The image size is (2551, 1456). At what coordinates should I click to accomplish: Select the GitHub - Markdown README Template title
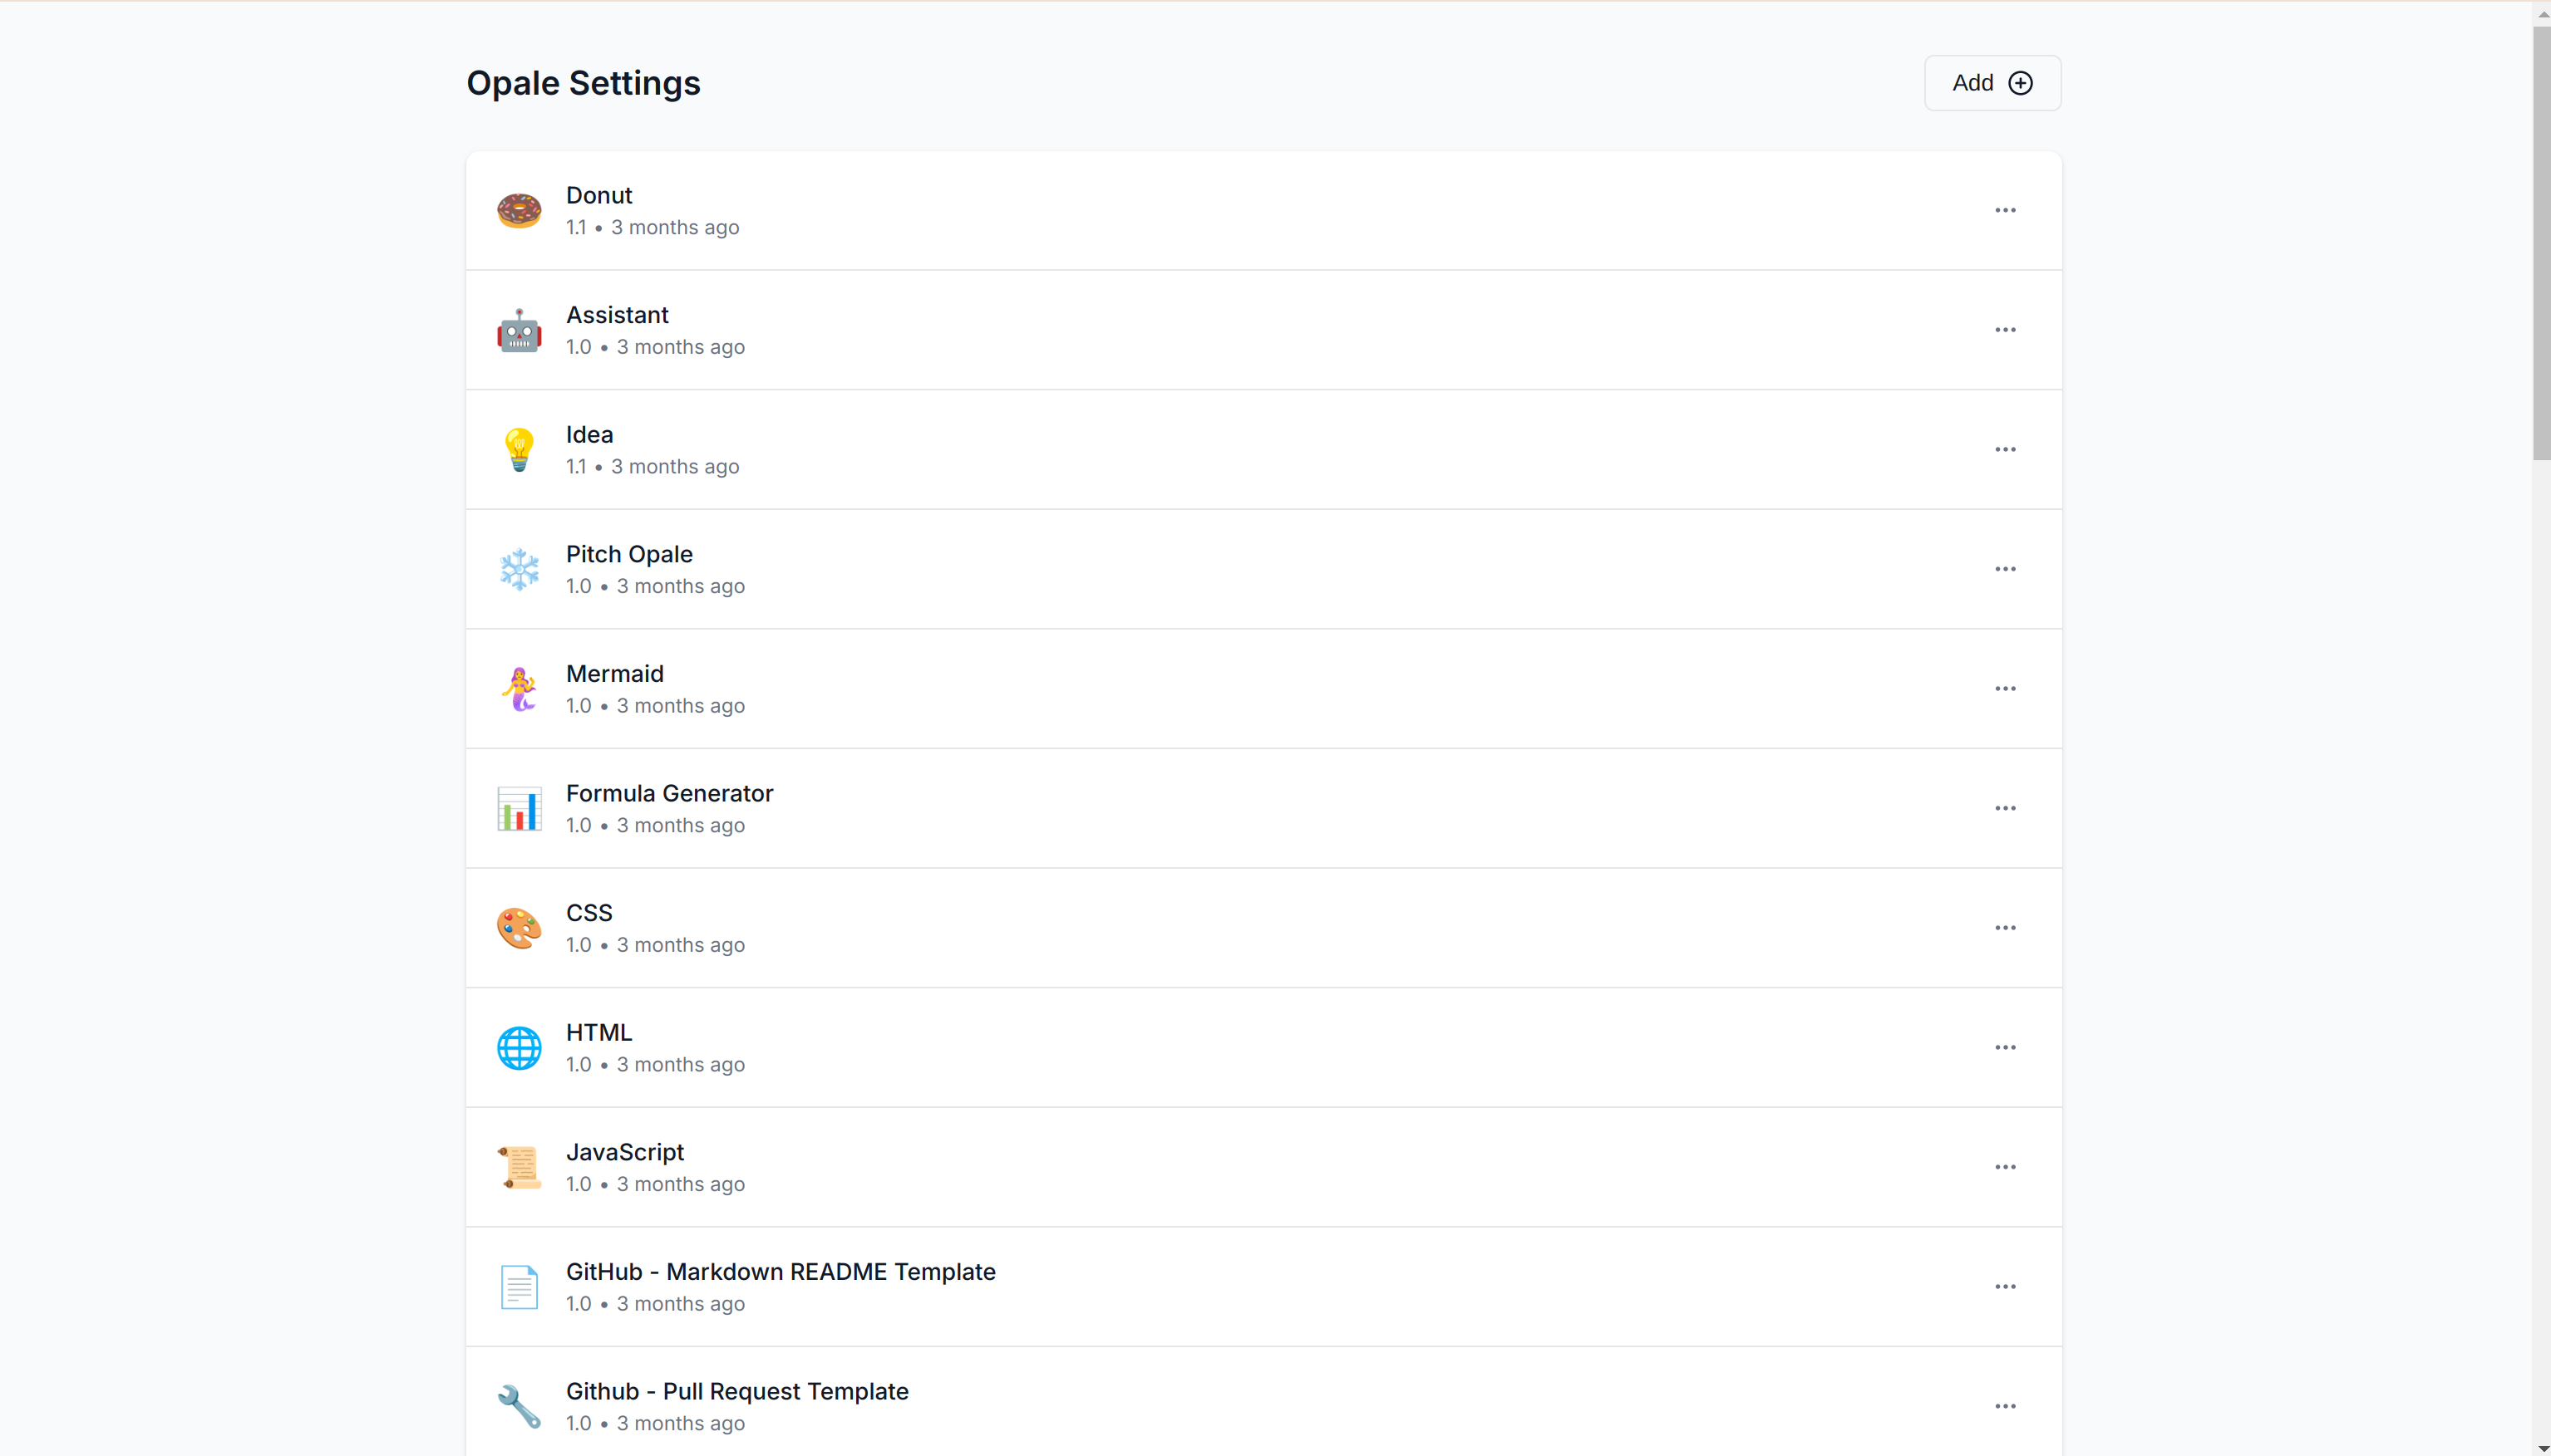click(x=780, y=1272)
